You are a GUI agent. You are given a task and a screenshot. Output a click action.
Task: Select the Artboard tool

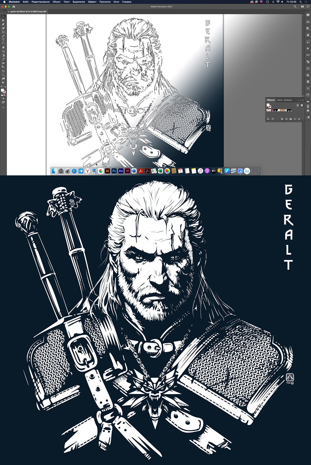coord(3,71)
